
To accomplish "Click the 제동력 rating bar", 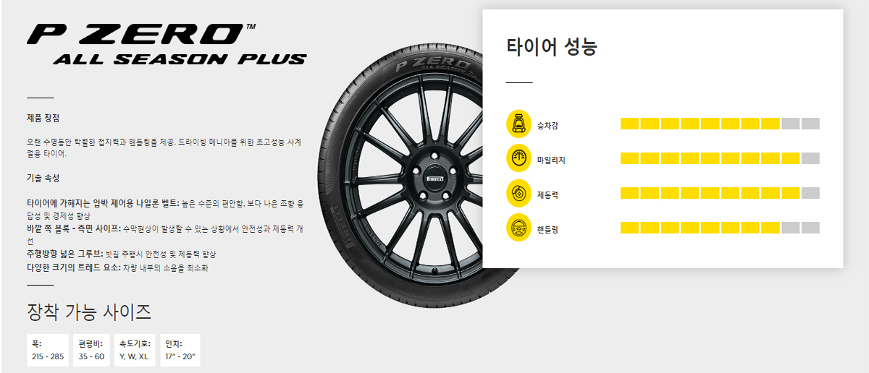I will pos(720,193).
